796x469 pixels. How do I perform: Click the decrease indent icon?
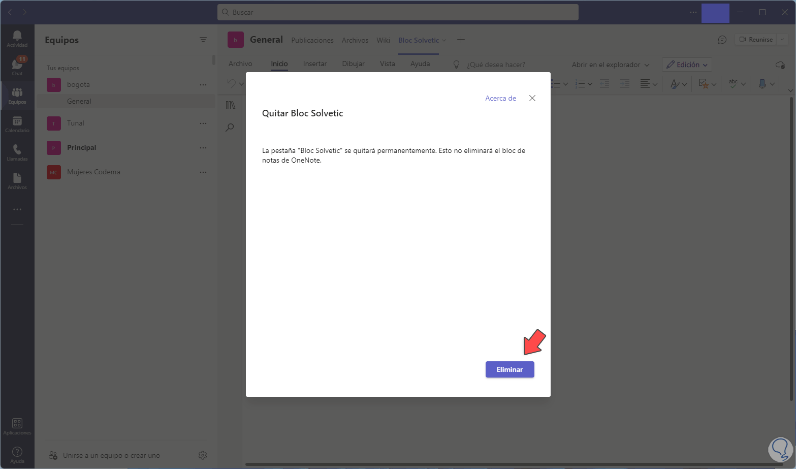(604, 84)
